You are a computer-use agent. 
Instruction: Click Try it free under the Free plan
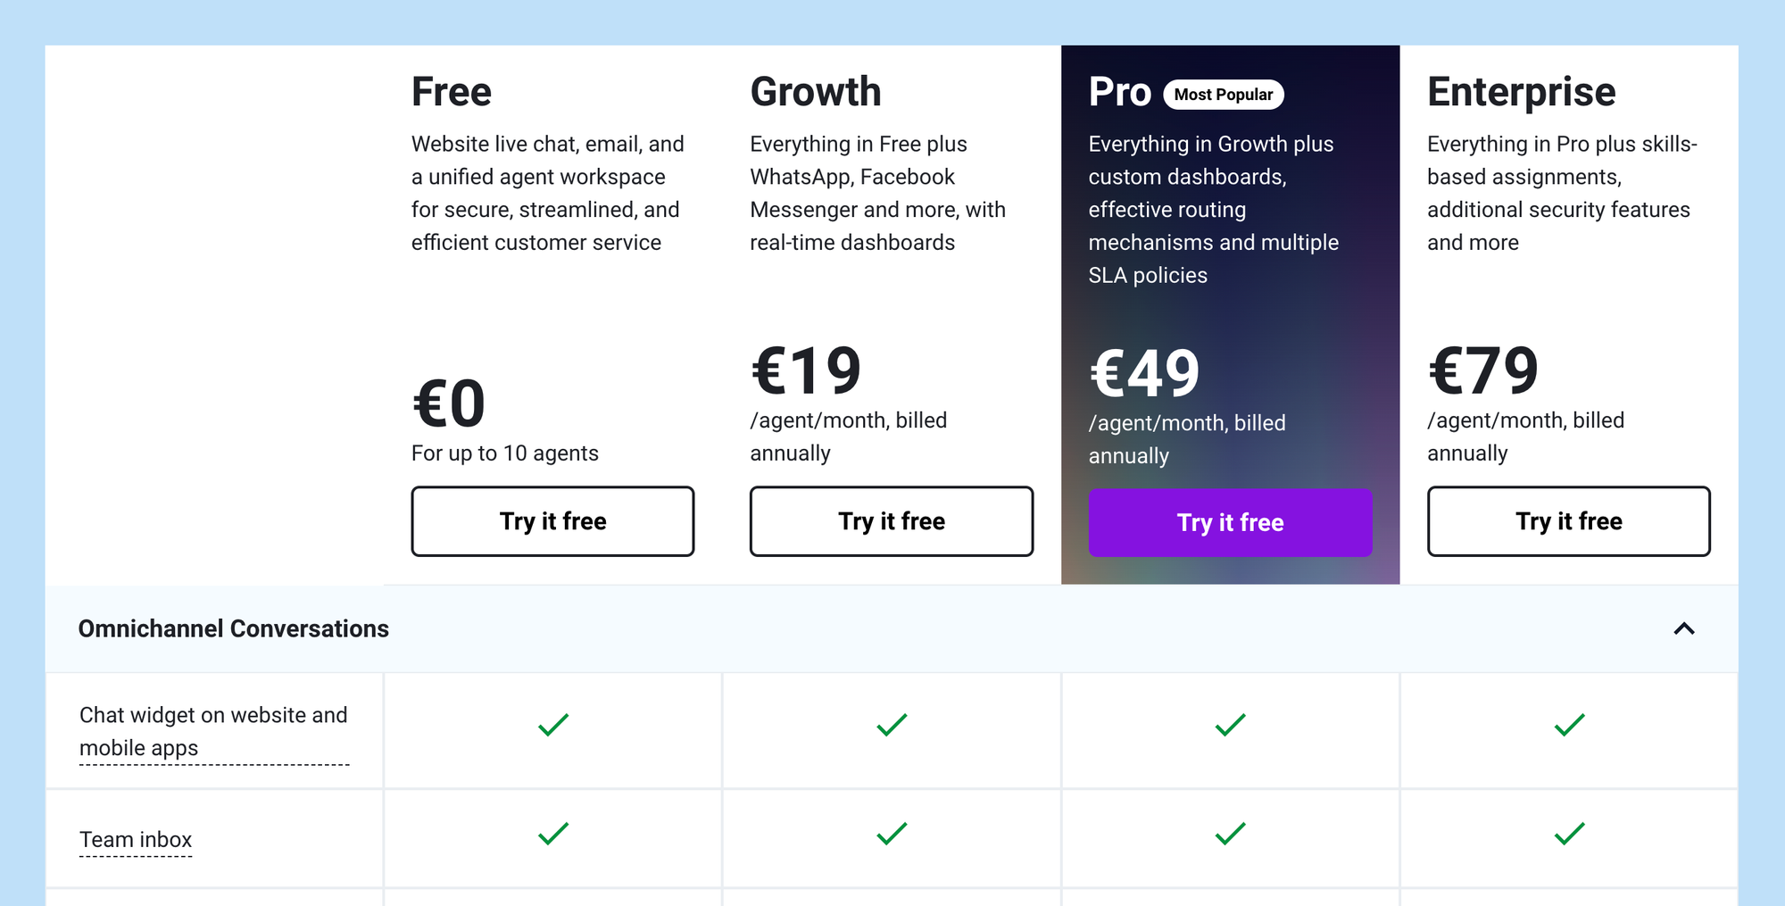tap(552, 520)
